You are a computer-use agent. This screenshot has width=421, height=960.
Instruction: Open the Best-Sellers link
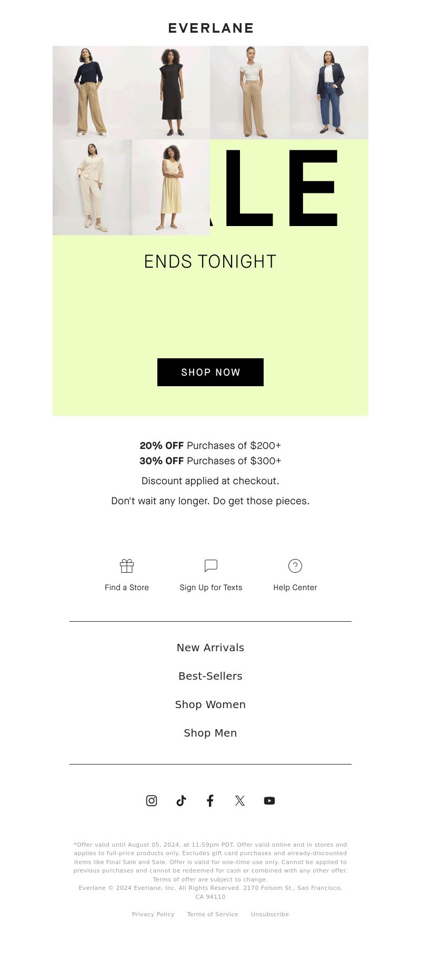210,676
